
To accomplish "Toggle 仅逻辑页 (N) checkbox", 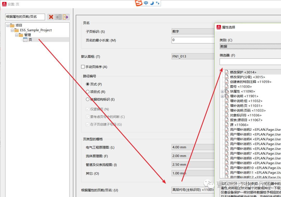I will coord(88,109).
